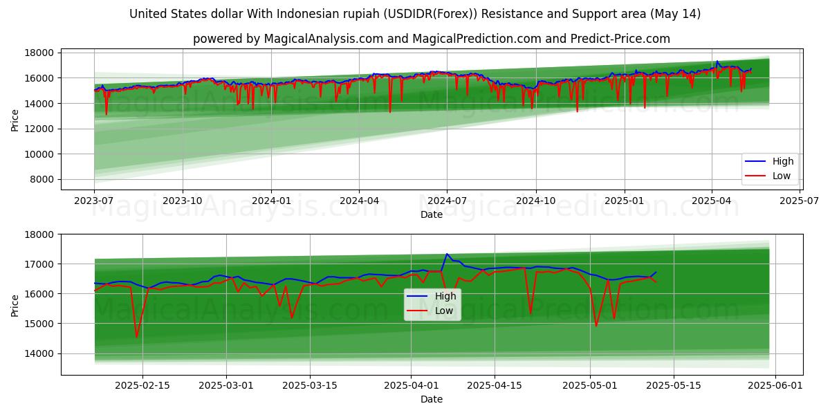Click the '2025-04-15' date tick label

494,385
